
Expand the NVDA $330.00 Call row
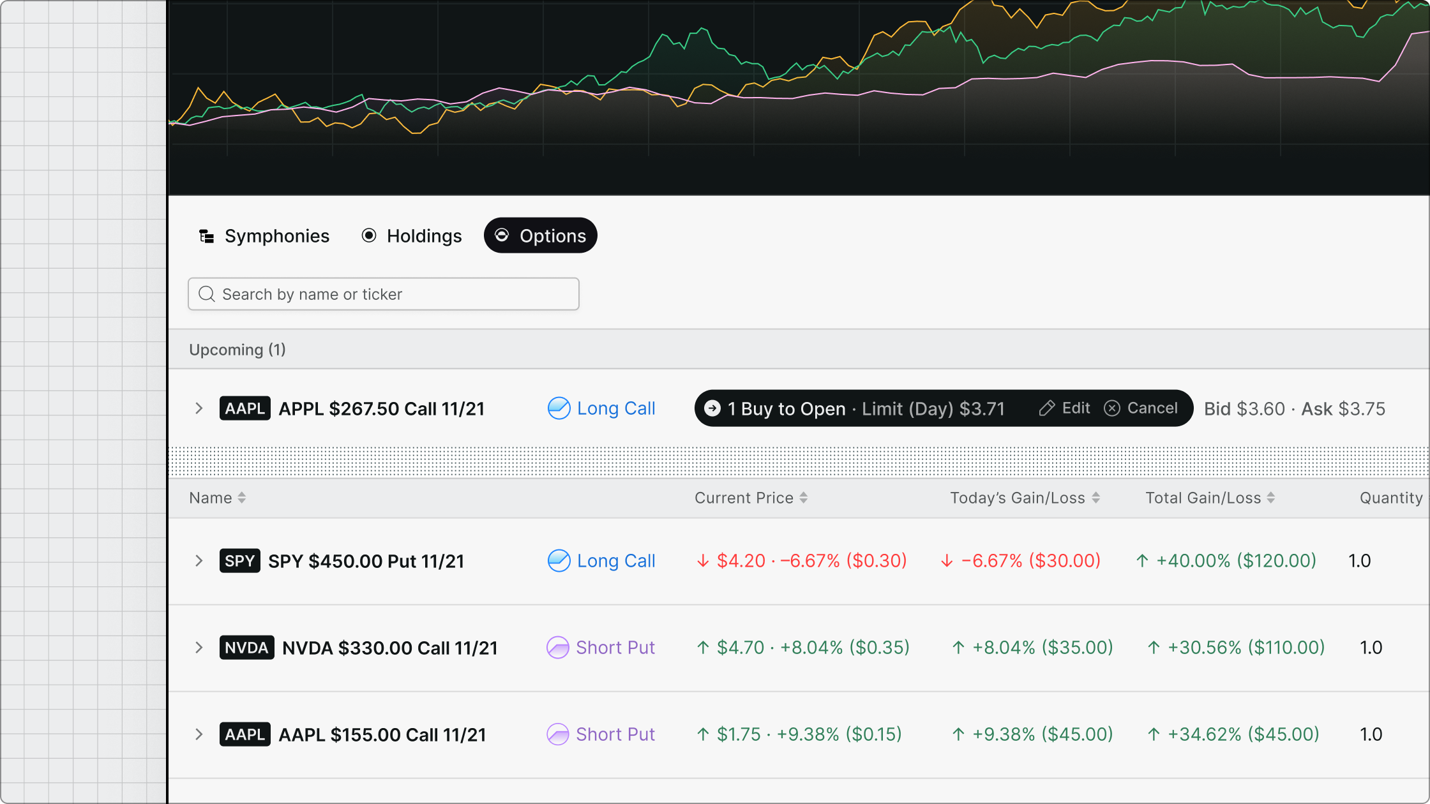[x=199, y=647]
